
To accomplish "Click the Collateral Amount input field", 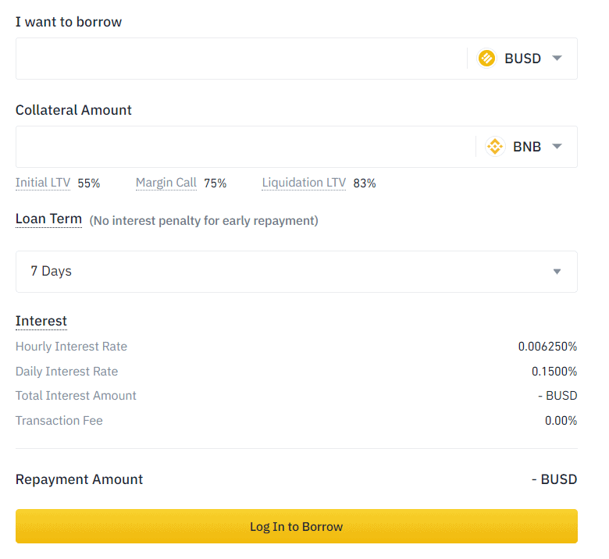I will pos(245,147).
